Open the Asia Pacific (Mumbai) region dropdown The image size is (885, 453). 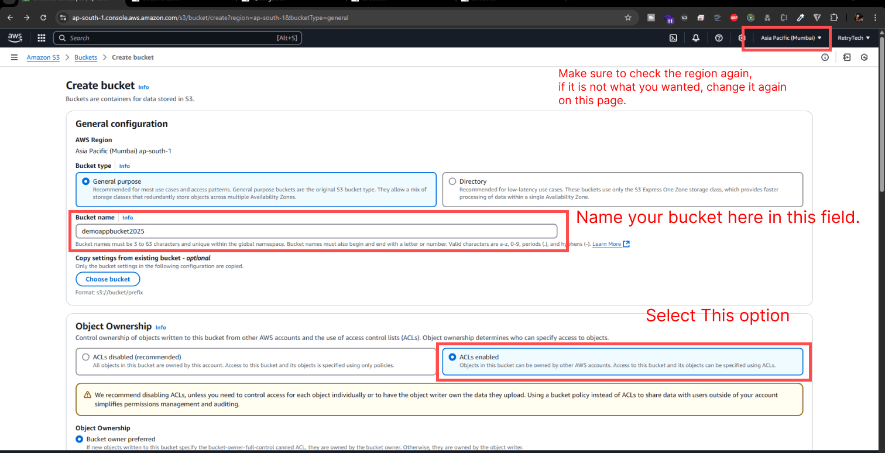pos(786,37)
